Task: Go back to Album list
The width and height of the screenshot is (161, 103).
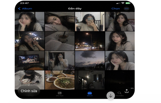Action: [x=25, y=9]
